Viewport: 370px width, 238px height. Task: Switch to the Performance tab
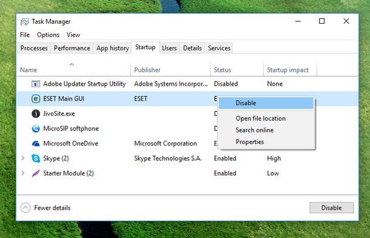72,48
